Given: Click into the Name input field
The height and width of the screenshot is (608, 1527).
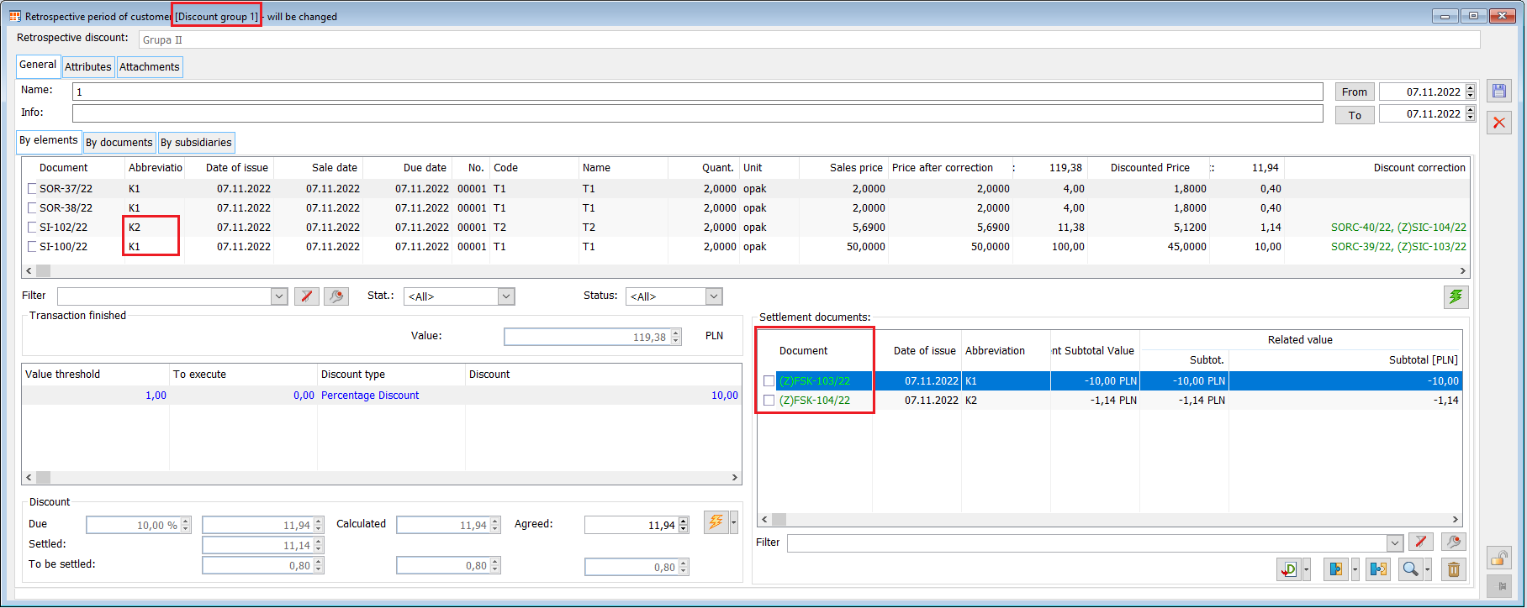Looking at the screenshot, I should tap(698, 92).
